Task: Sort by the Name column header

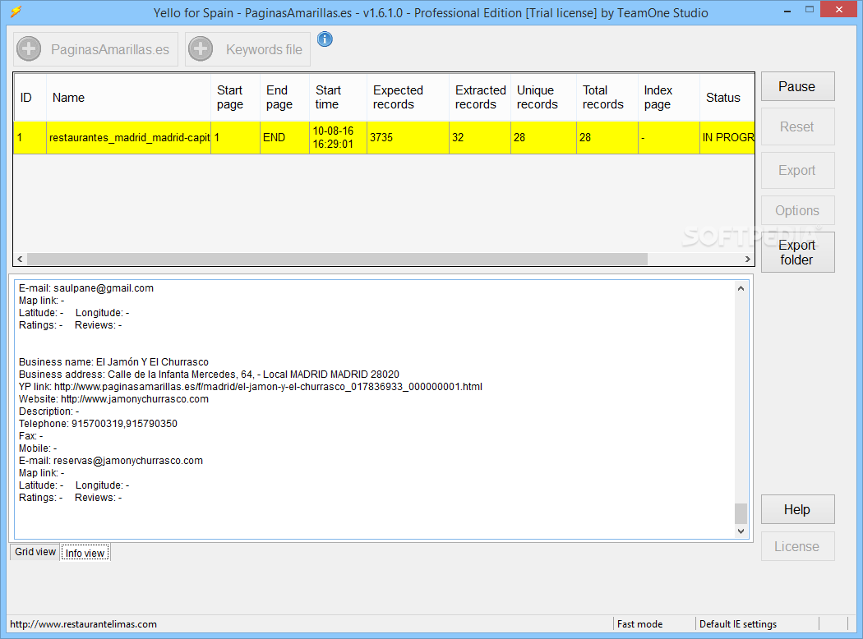Action: (x=128, y=98)
